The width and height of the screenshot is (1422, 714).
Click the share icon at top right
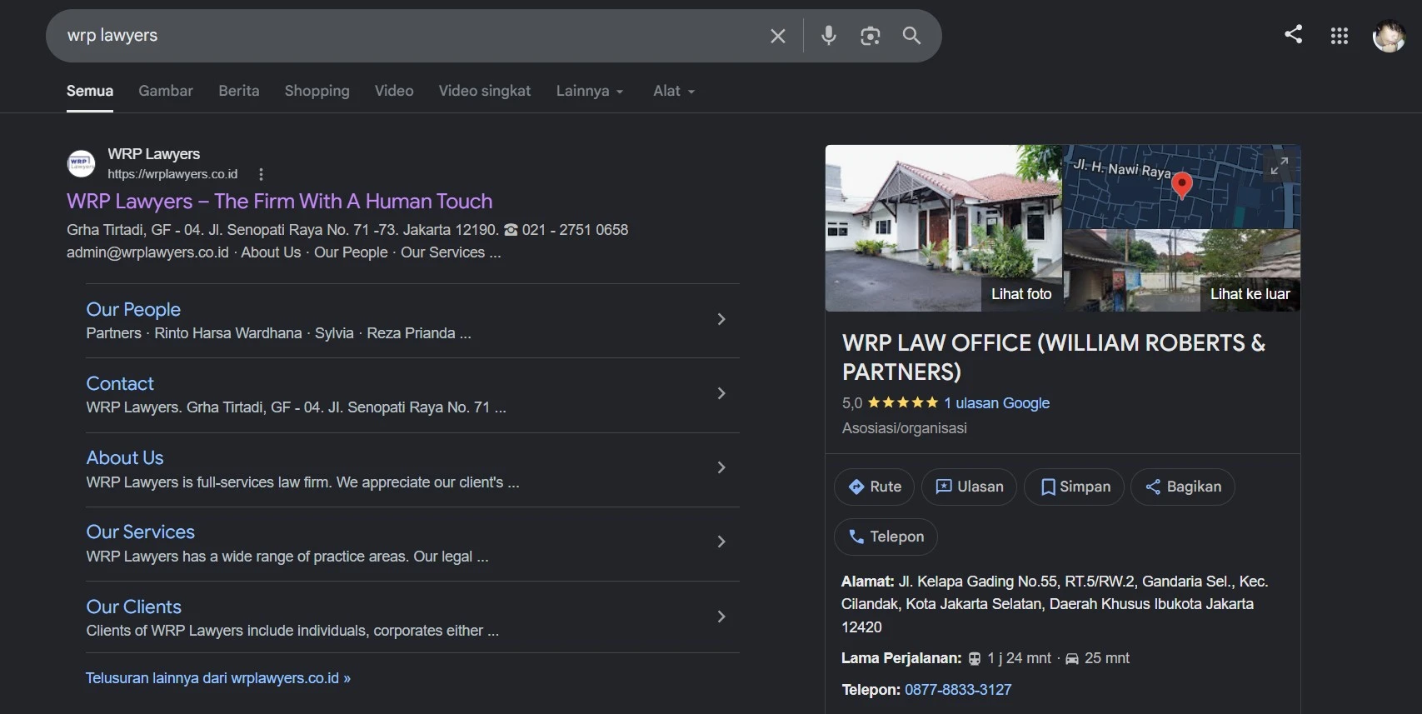[x=1293, y=34]
